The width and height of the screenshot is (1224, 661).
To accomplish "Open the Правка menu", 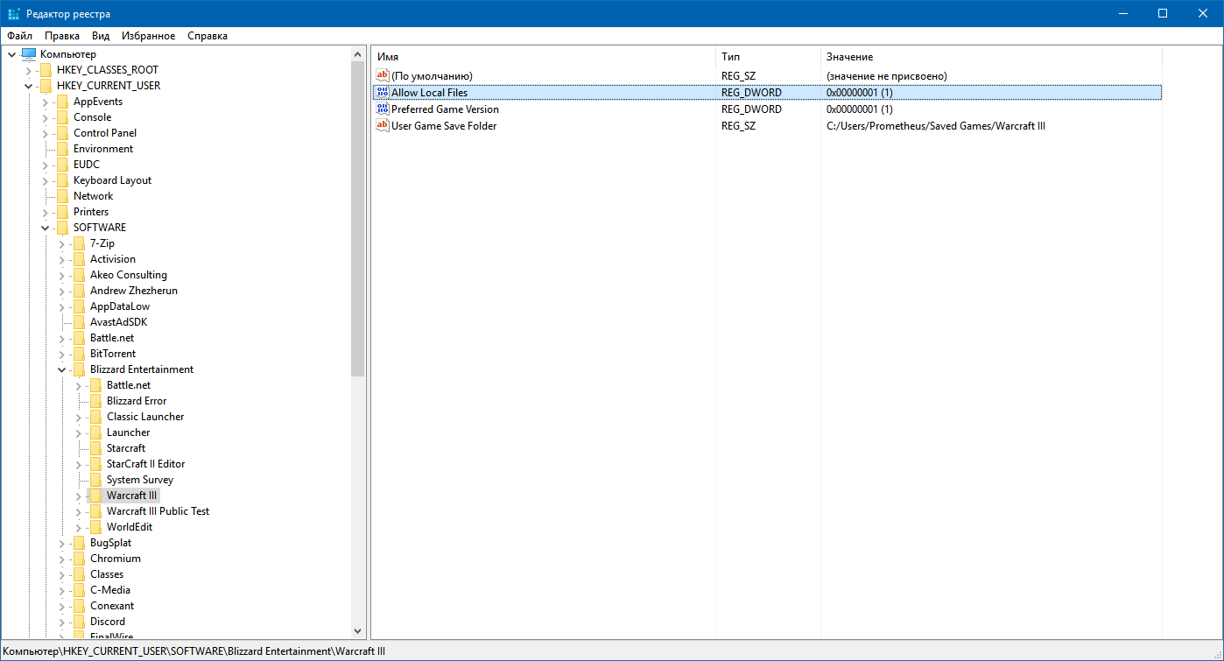I will (x=62, y=36).
